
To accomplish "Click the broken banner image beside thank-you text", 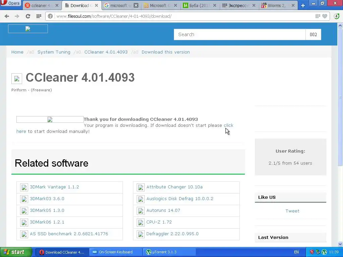I will tap(50, 119).
